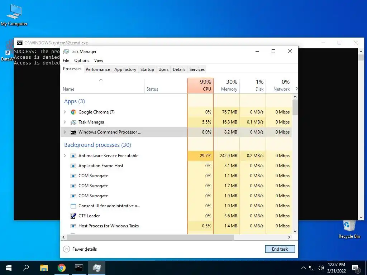Open the network icon in system tray
Image resolution: width=367 pixels, height=275 pixels.
312,268
